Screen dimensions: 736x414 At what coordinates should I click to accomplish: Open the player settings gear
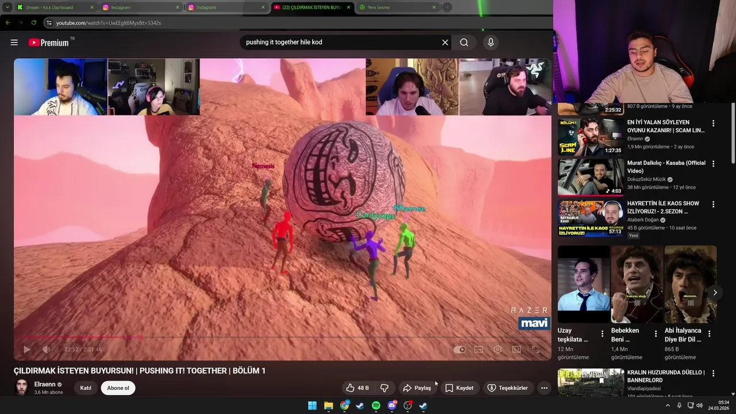497,350
